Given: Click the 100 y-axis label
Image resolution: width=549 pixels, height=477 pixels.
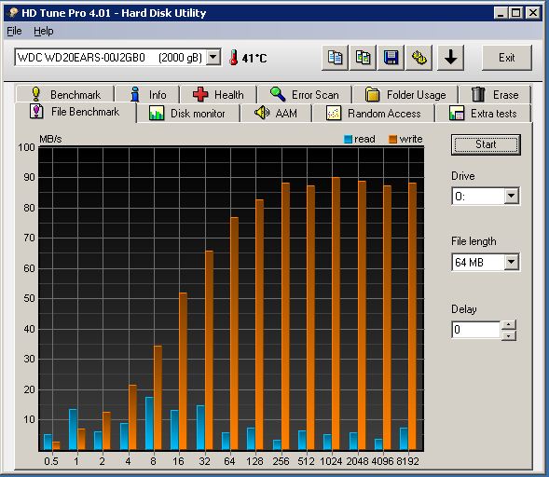Looking at the screenshot, I should coord(27,147).
